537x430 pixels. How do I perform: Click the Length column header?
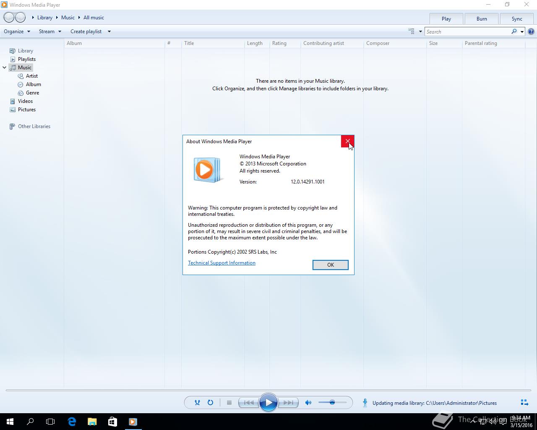257,43
